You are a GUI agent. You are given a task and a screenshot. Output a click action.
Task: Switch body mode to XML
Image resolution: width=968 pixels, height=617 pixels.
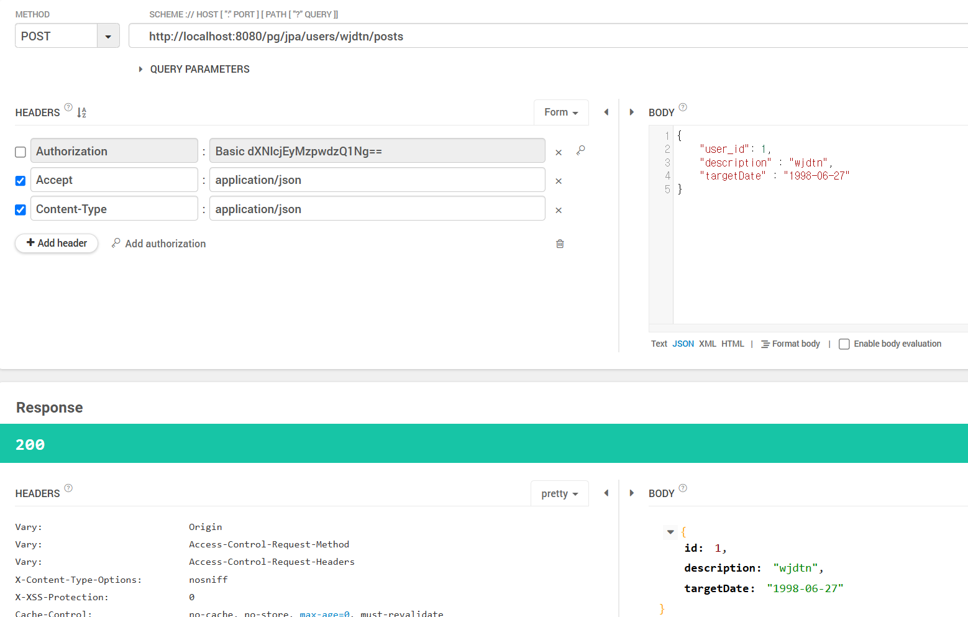coord(708,344)
